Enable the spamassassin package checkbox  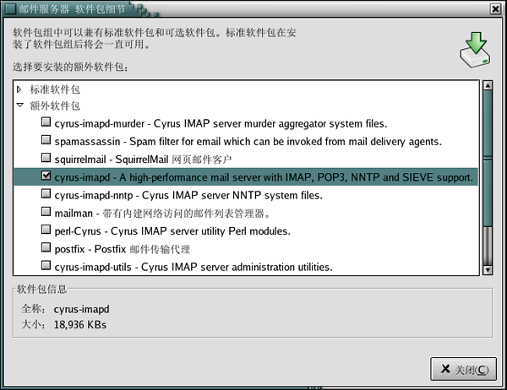tap(46, 140)
